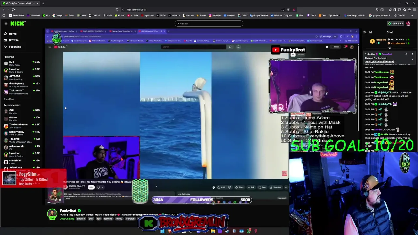Open KickTools bookmark

click(95, 15)
